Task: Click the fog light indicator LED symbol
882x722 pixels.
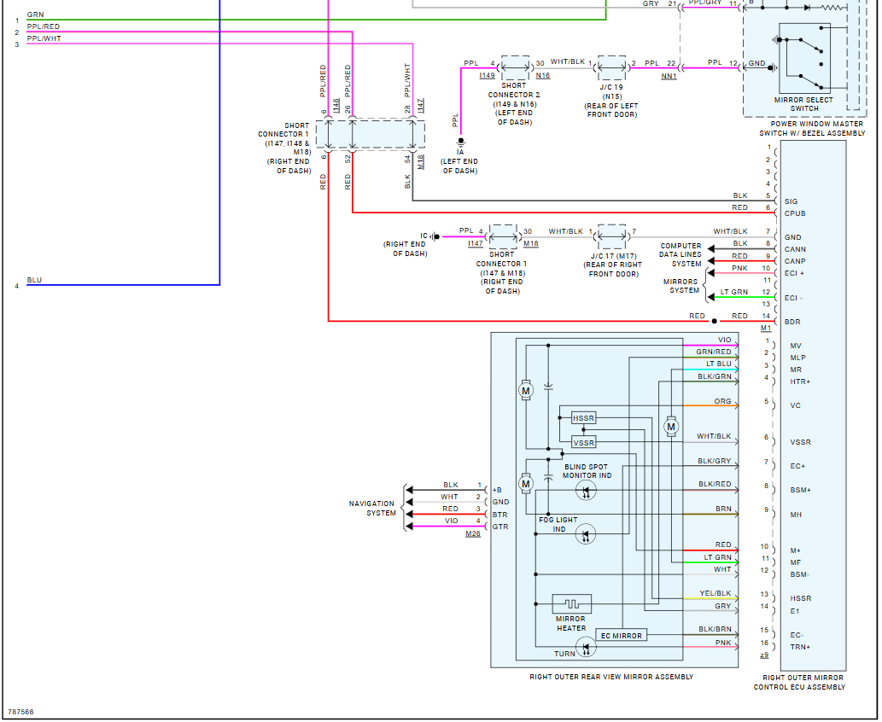Action: 586,535
